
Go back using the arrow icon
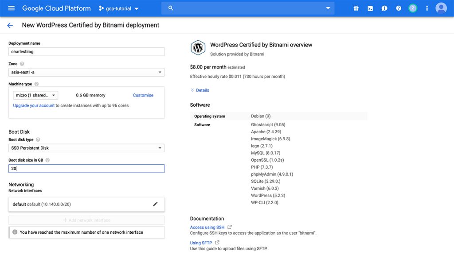tap(10, 25)
